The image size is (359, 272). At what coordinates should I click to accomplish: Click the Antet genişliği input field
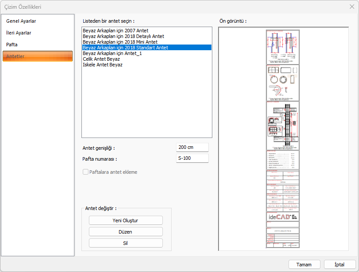pos(192,148)
